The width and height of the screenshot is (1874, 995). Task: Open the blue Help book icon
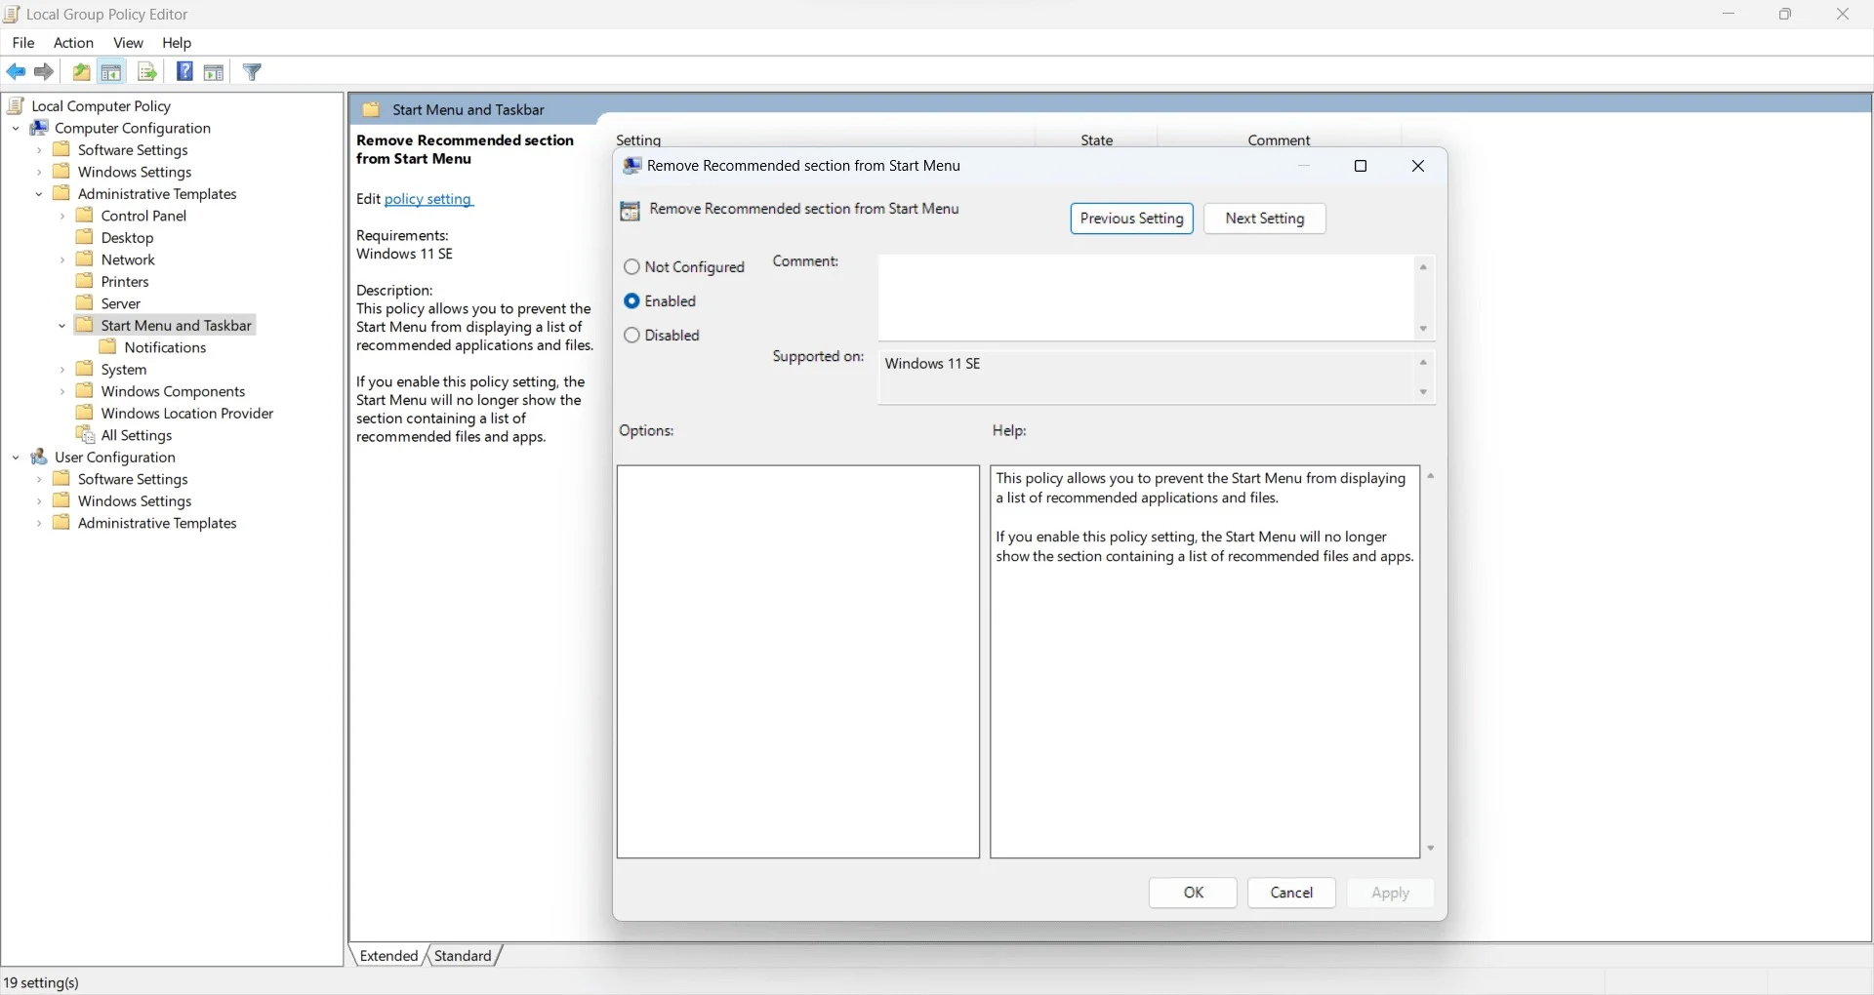click(184, 72)
